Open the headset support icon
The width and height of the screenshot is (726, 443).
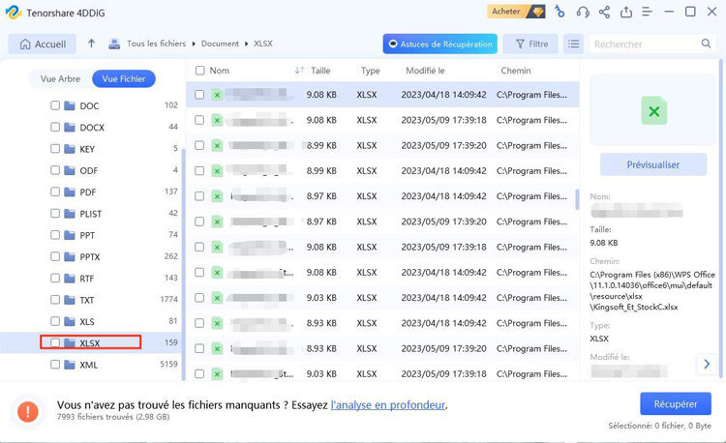coord(583,12)
